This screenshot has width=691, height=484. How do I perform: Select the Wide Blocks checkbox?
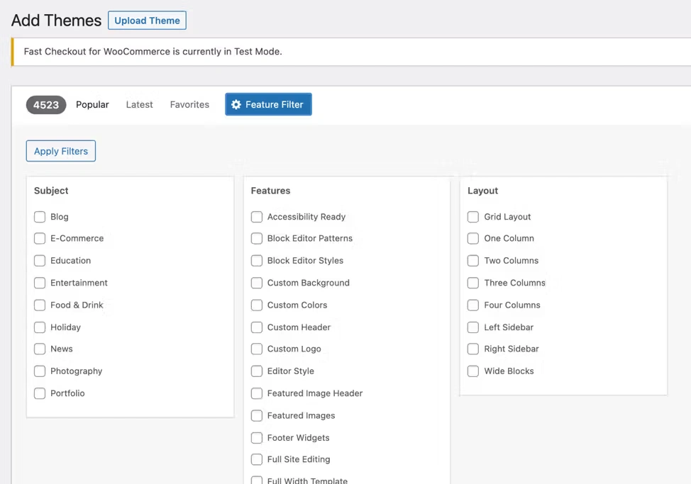(473, 371)
